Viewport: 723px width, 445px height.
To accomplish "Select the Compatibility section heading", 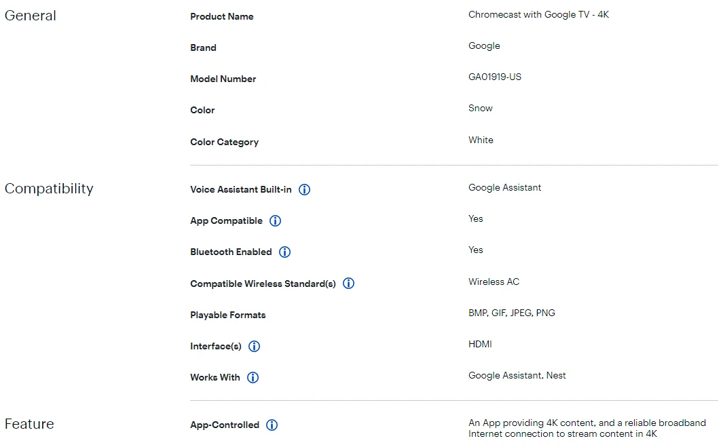I will pos(49,189).
